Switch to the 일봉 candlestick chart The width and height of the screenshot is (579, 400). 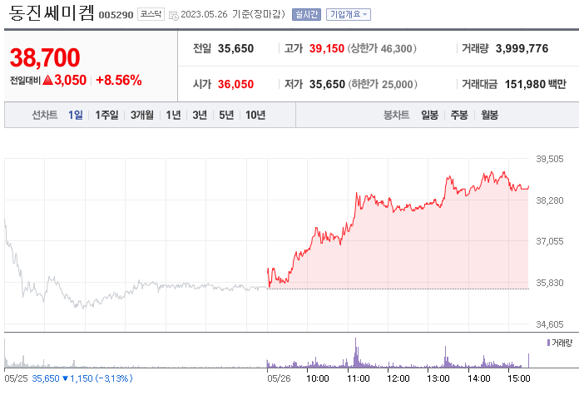430,115
